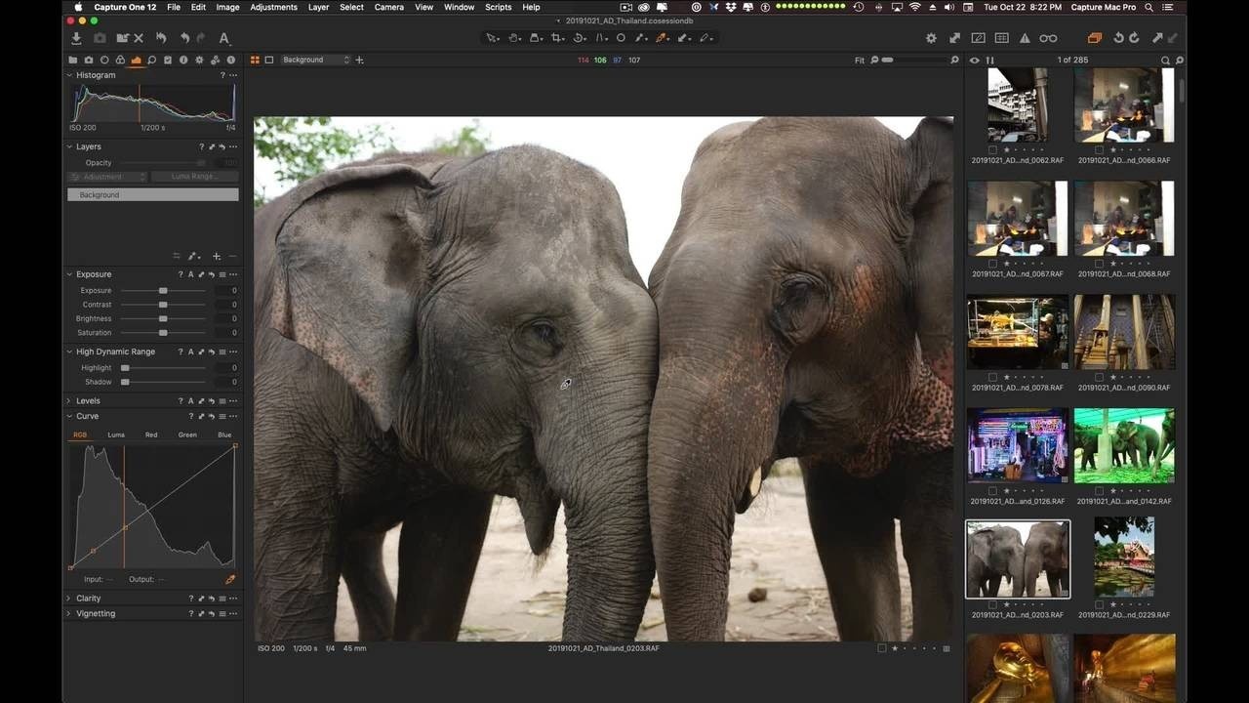The width and height of the screenshot is (1249, 703).
Task: Select the green elephants thumbnail 0142
Action: [1124, 445]
